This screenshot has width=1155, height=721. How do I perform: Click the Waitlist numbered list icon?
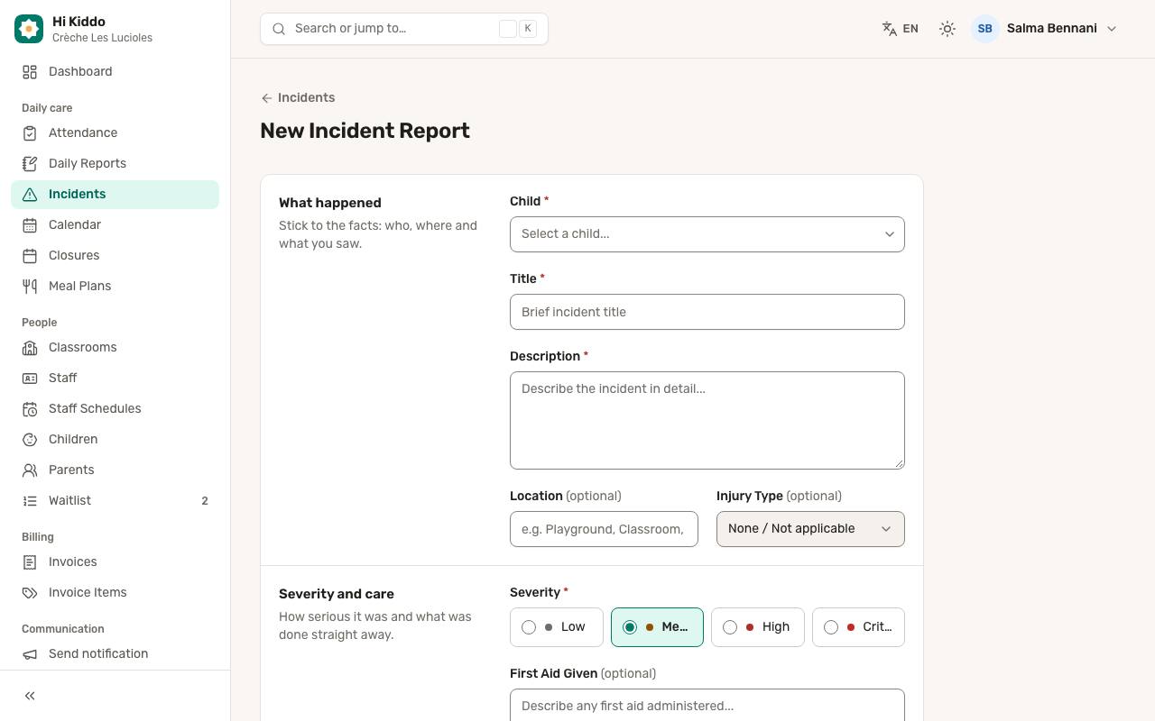(30, 500)
